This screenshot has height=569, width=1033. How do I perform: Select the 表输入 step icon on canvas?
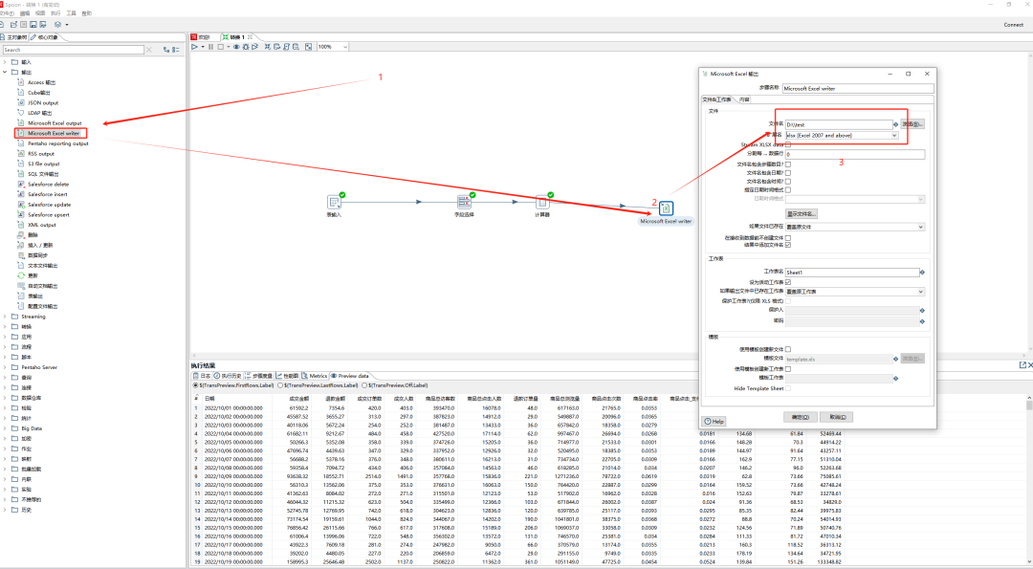334,202
